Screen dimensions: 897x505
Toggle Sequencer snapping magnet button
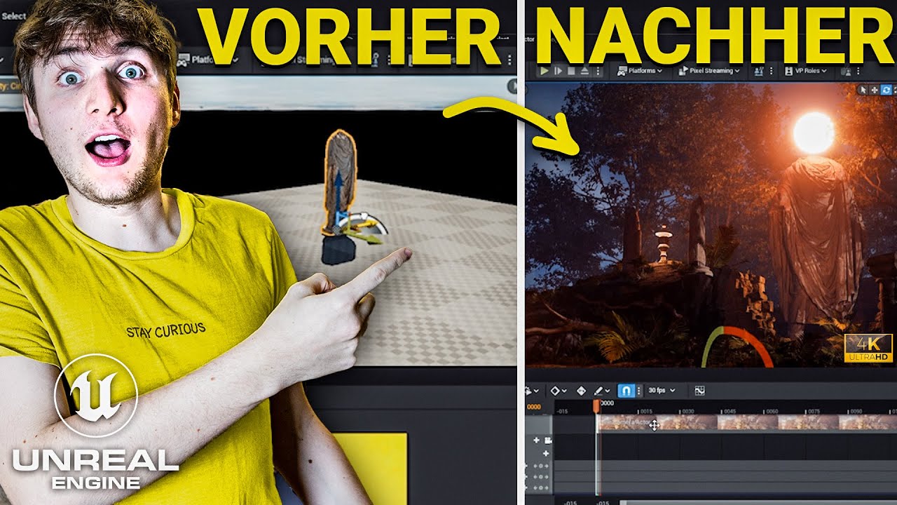626,391
